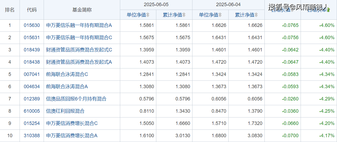Open fund code 007041
This screenshot has height=142, width=337.
pyautogui.click(x=32, y=74)
